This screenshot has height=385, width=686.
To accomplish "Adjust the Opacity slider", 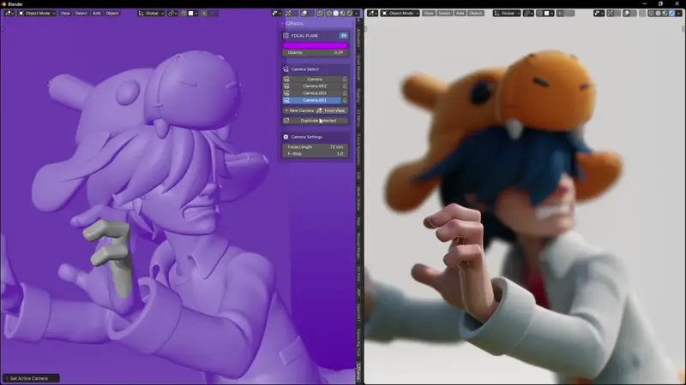I will coord(316,52).
